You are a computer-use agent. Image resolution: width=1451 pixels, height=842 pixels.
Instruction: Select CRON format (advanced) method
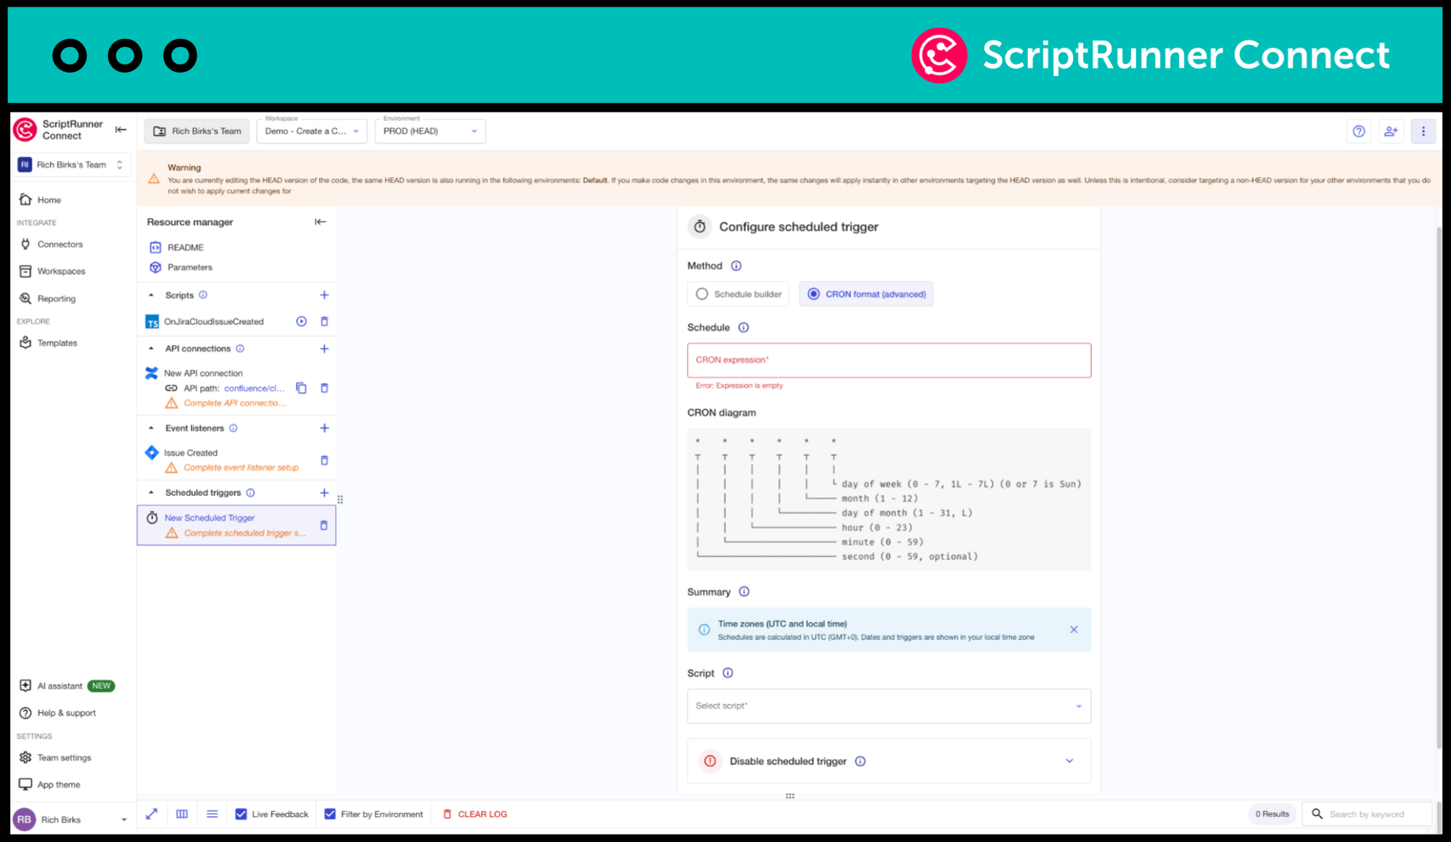click(x=866, y=294)
